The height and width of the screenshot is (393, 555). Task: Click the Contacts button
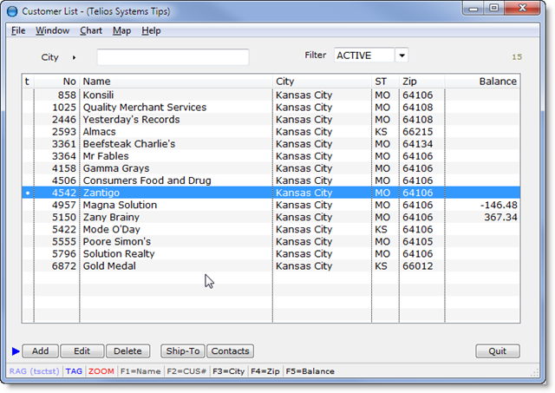coord(230,351)
